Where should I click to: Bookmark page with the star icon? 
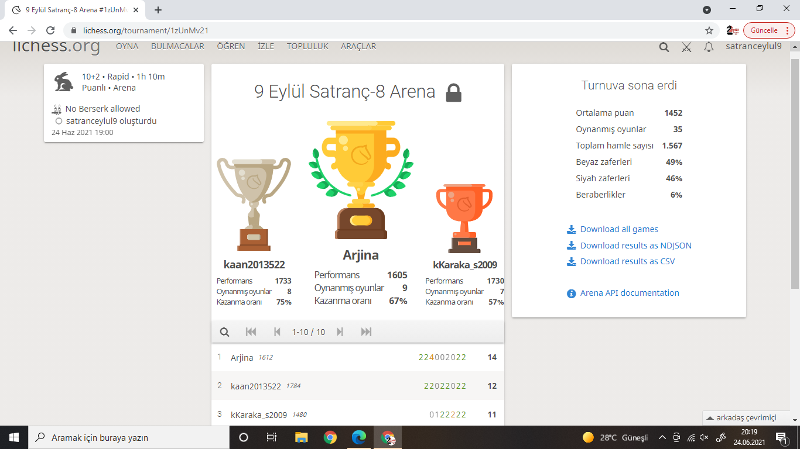click(709, 30)
